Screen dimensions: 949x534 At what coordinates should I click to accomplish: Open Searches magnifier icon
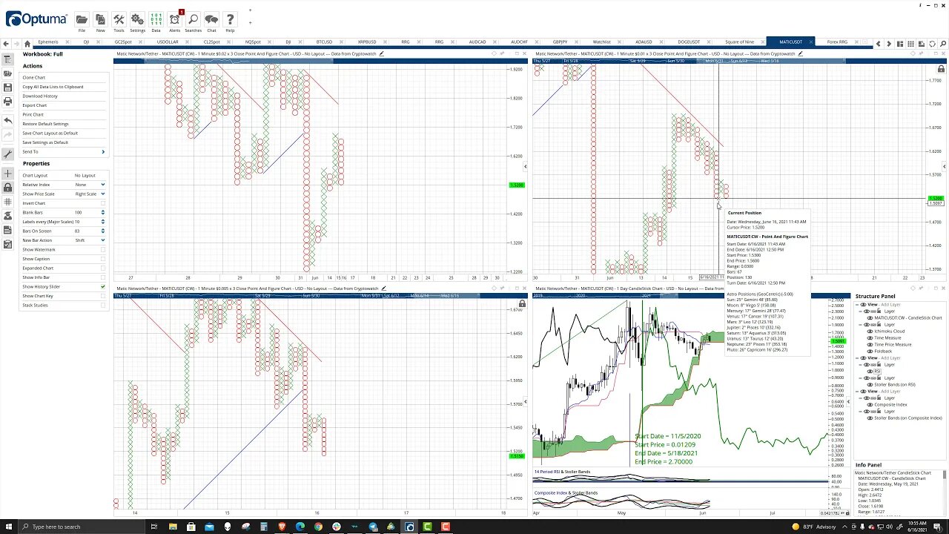(x=193, y=20)
